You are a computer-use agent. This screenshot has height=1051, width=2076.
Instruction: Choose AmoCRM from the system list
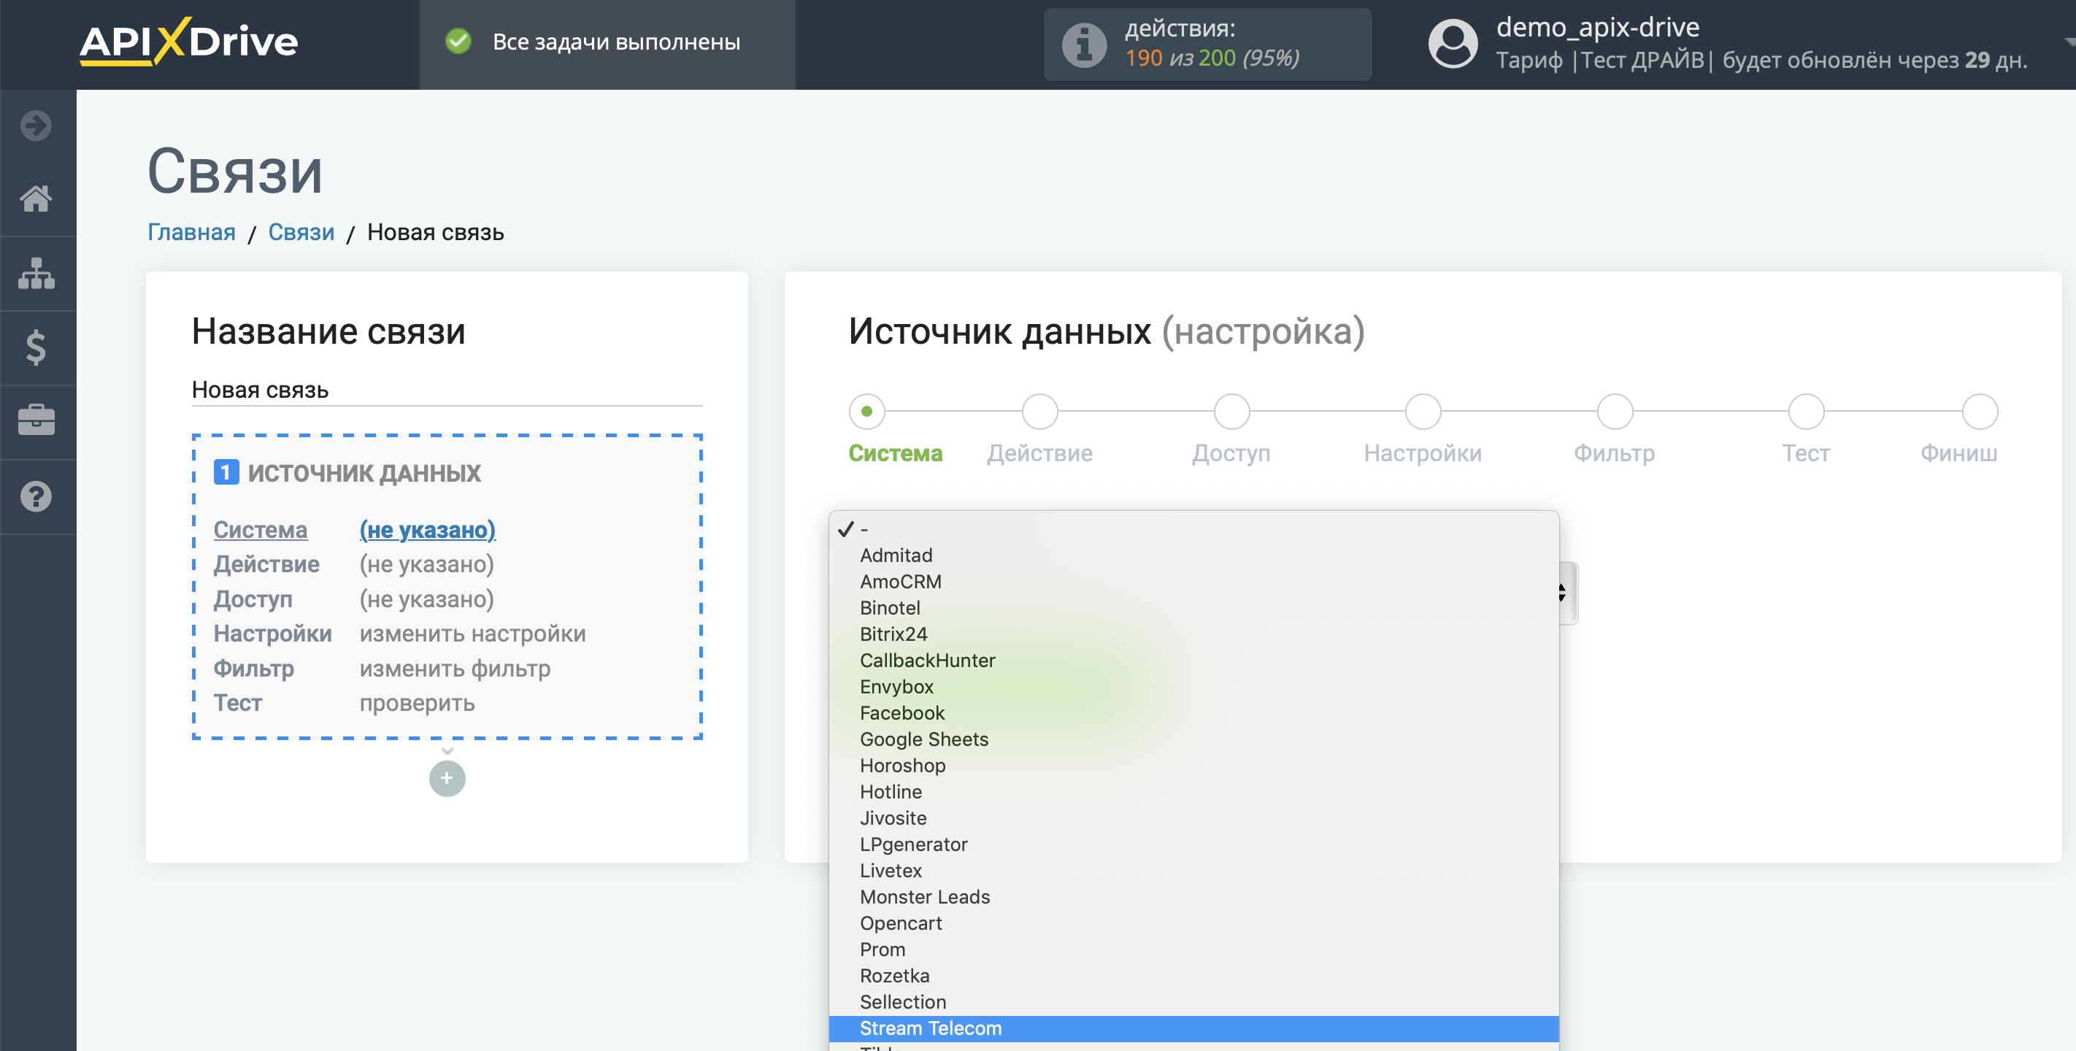point(1193,582)
